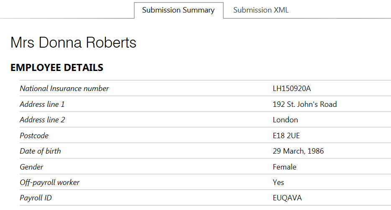The width and height of the screenshot is (391, 210).
Task: Click the Off-payroll worker label
Action: point(49,182)
